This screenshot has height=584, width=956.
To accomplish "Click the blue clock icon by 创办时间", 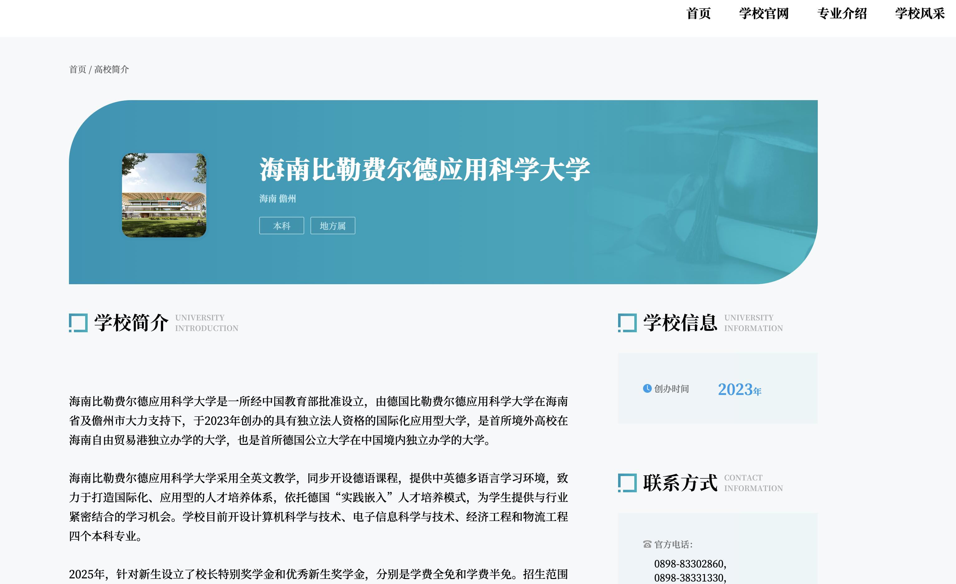I will pyautogui.click(x=647, y=388).
